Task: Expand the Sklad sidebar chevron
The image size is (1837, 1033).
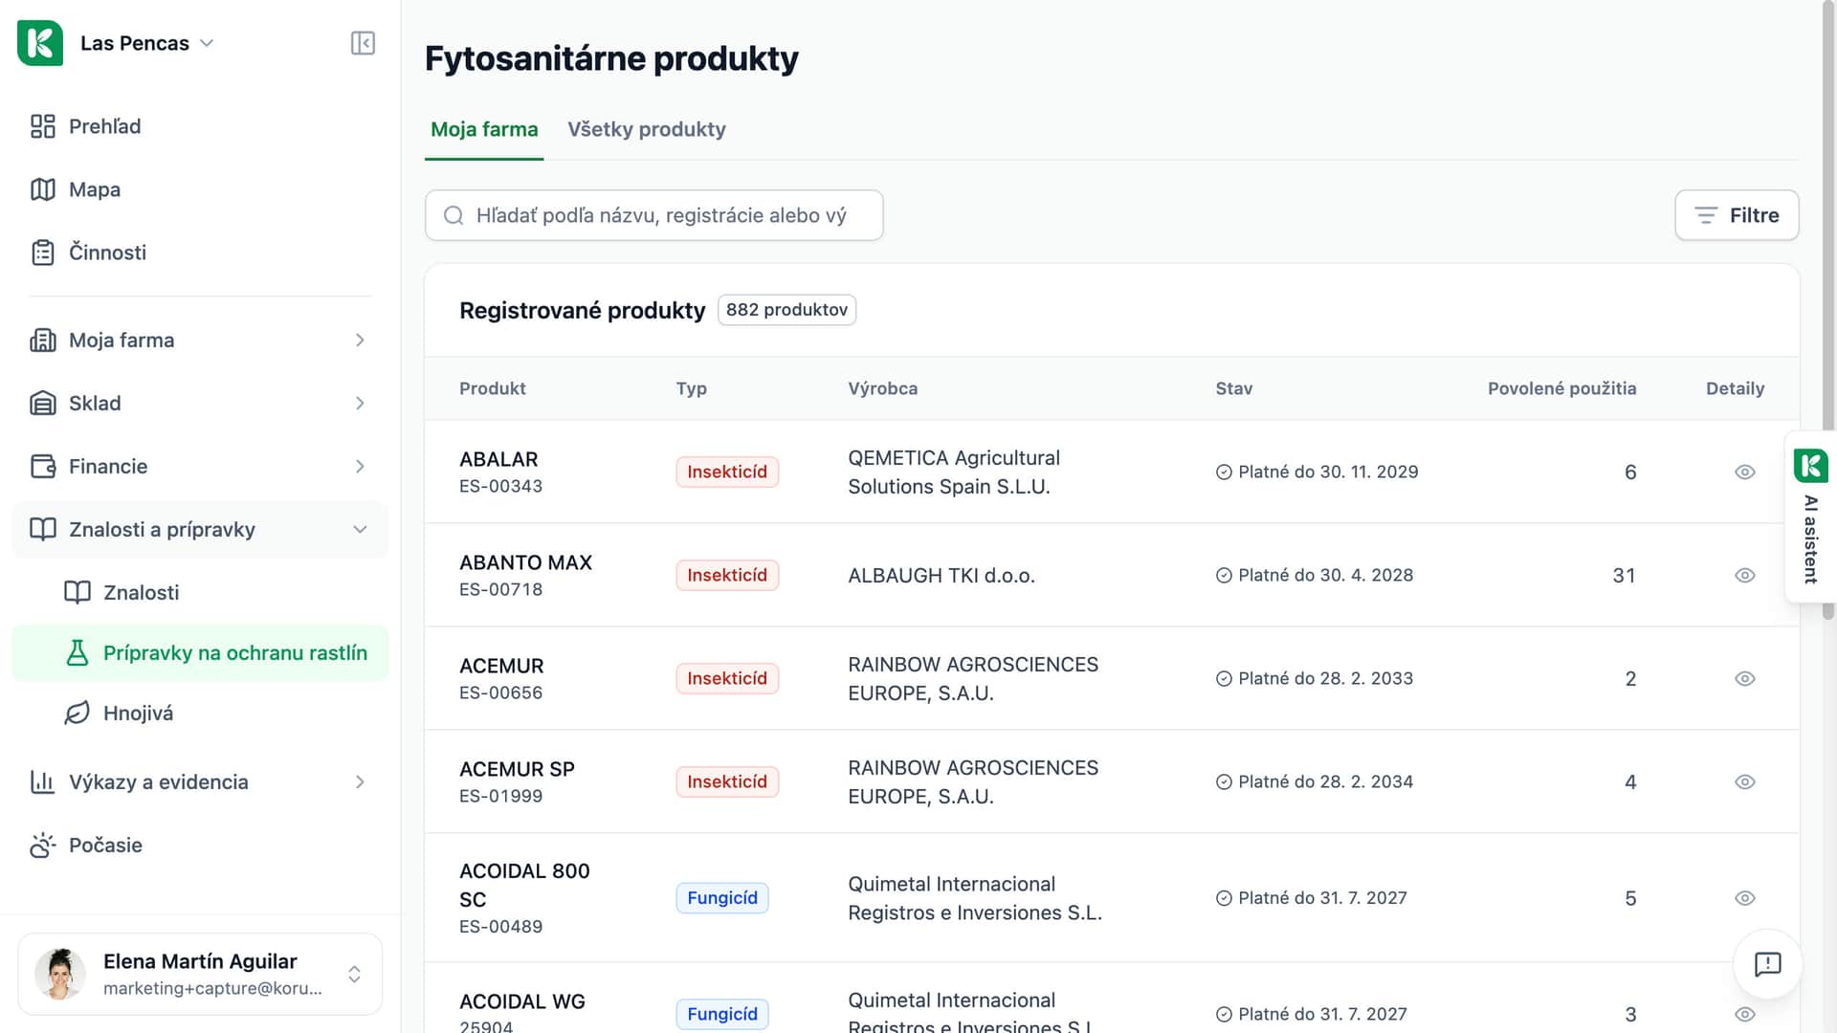Action: 360,404
